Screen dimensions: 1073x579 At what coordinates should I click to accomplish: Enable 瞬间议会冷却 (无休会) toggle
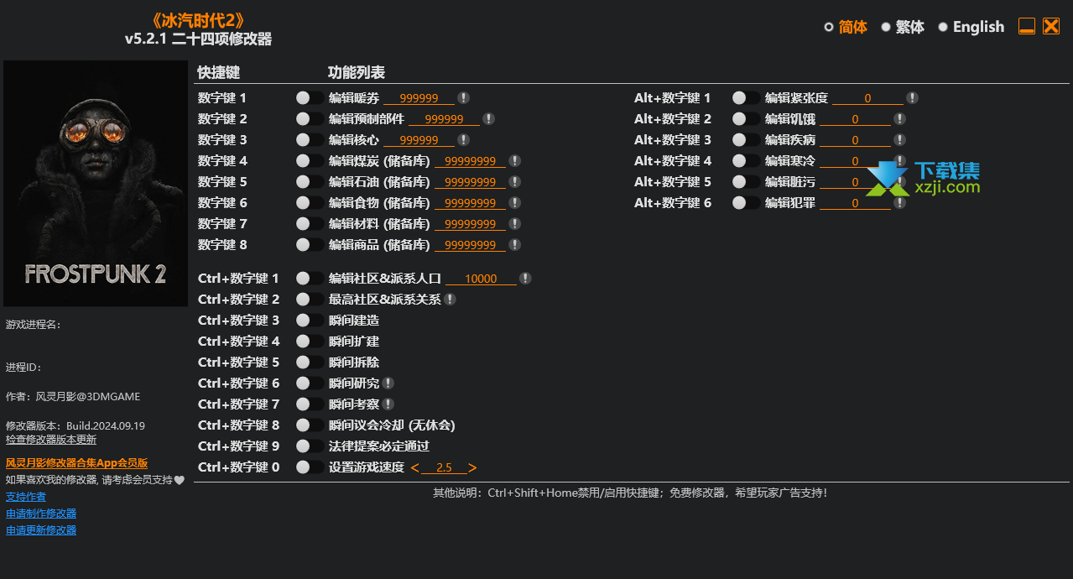click(310, 425)
